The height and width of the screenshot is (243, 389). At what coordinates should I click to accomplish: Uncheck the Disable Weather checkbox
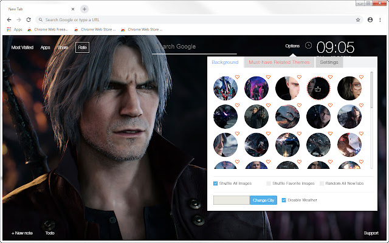[284, 200]
